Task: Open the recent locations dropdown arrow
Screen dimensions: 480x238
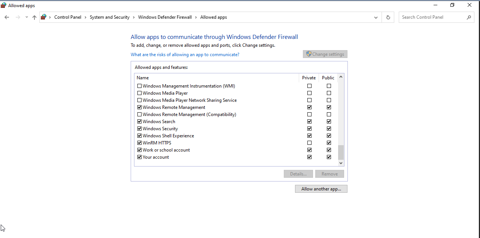Action: (x=27, y=17)
